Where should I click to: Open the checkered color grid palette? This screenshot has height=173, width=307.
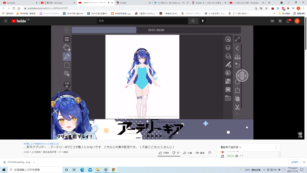[x=228, y=81]
